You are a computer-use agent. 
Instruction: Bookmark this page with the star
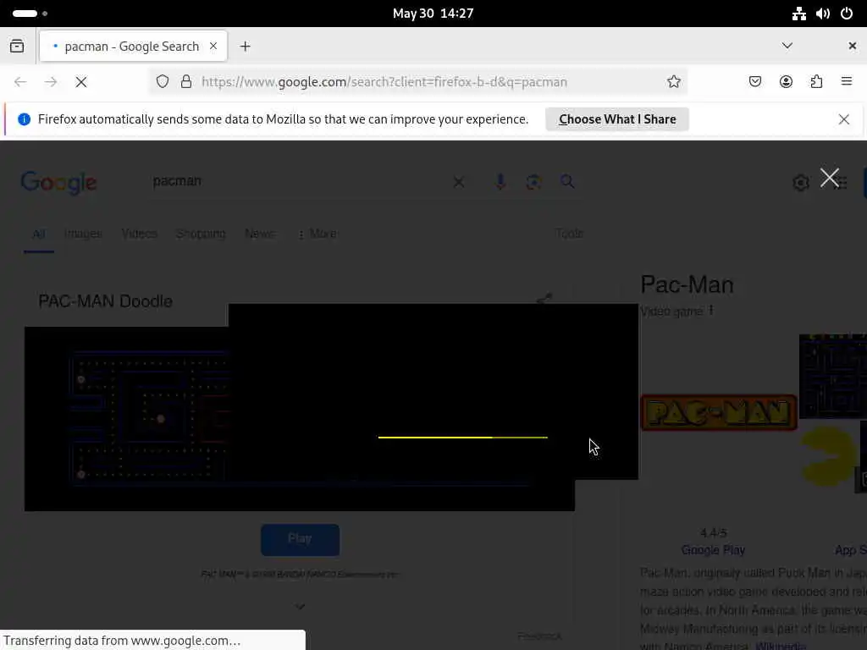coord(673,82)
